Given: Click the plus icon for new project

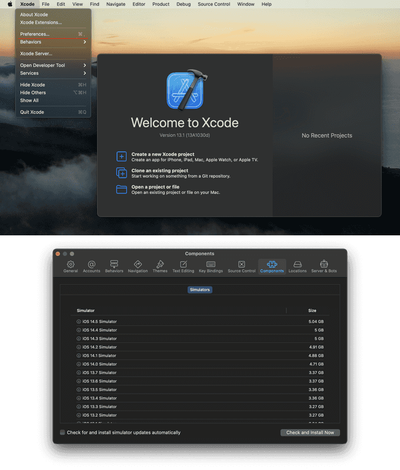Looking at the screenshot, I should 121,156.
